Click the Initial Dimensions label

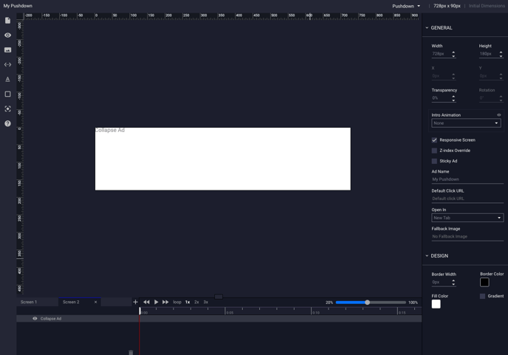tap(487, 6)
